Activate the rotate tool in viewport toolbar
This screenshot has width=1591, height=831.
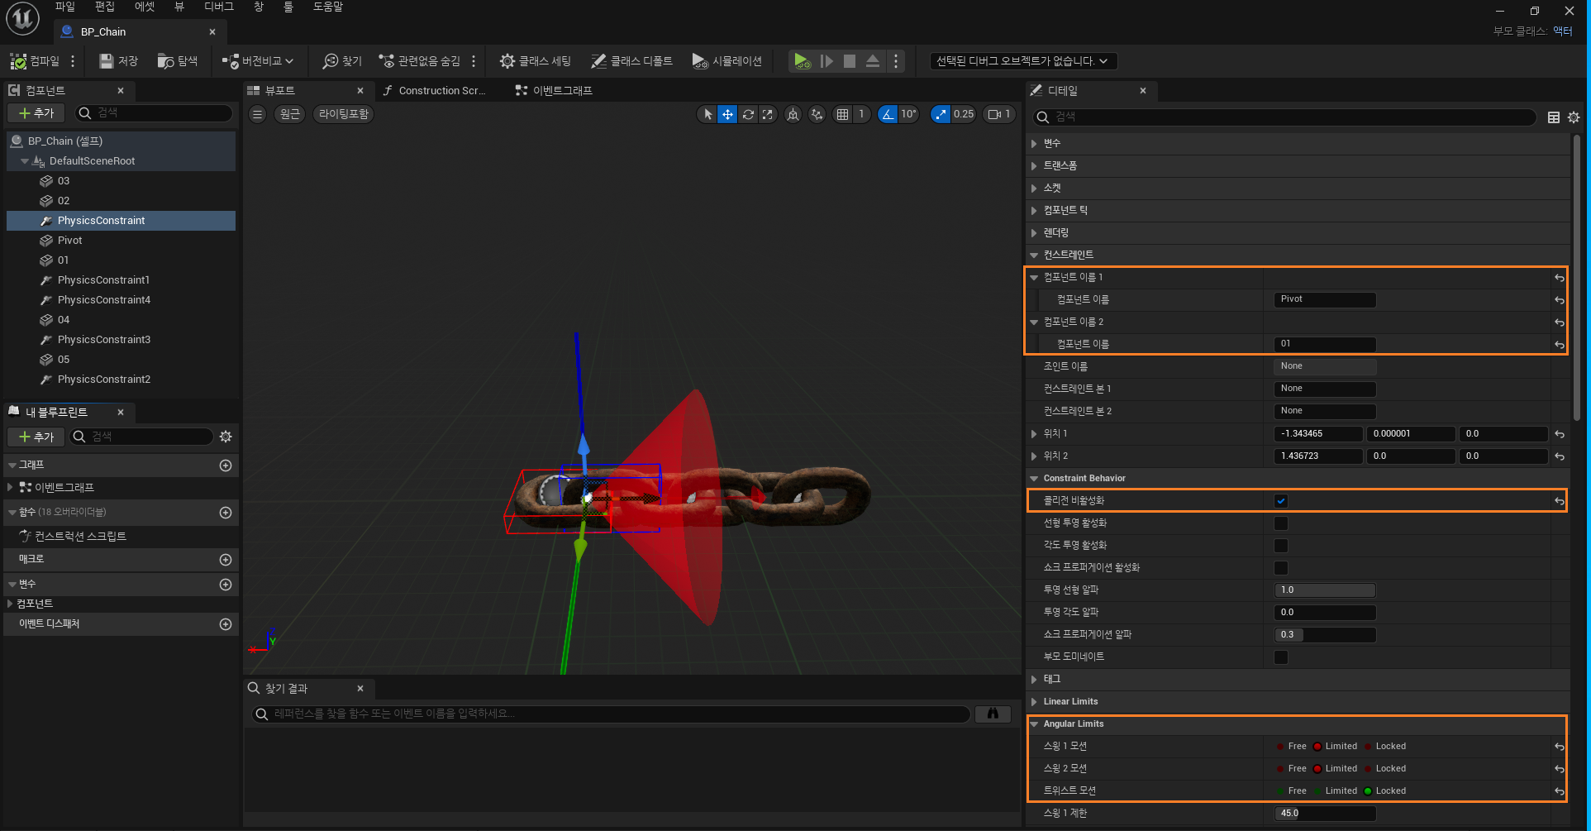[x=748, y=114]
